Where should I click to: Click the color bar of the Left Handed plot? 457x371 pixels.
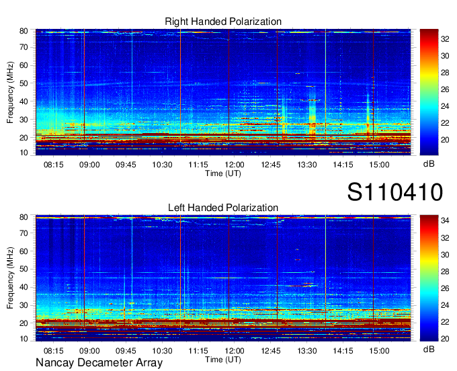pyautogui.click(x=429, y=278)
